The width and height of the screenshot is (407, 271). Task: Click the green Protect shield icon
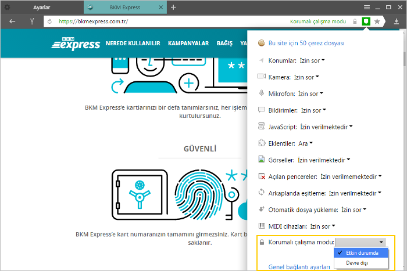pos(366,21)
